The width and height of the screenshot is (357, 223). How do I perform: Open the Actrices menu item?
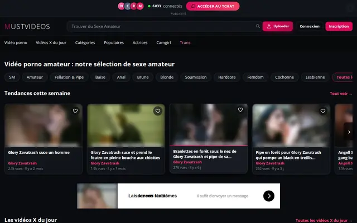[x=140, y=42]
